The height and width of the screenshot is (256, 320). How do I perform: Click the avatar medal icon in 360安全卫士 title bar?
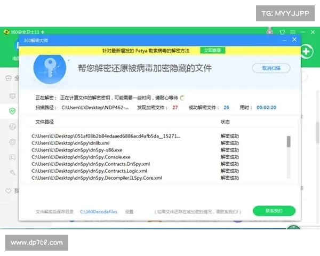coord(270,31)
